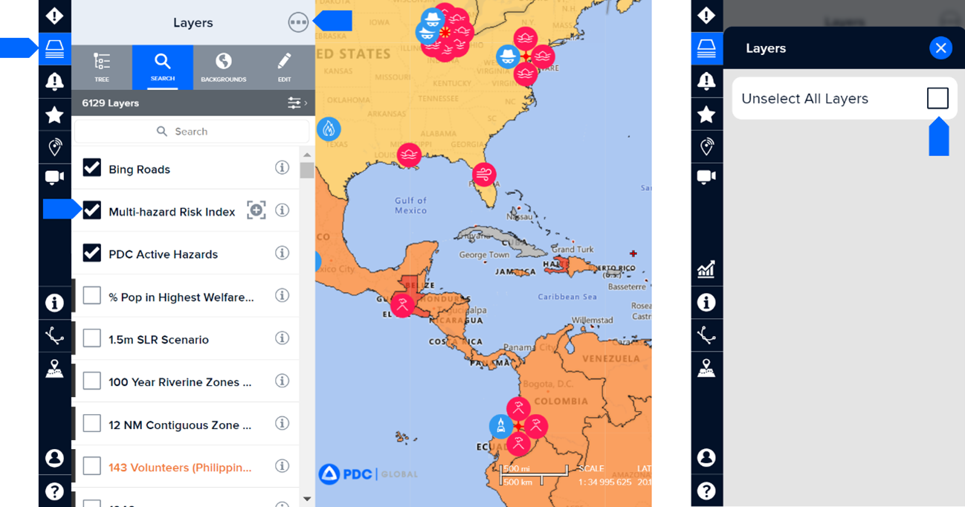Open the Layers icon in left sidebar
The image size is (965, 507).
54,49
